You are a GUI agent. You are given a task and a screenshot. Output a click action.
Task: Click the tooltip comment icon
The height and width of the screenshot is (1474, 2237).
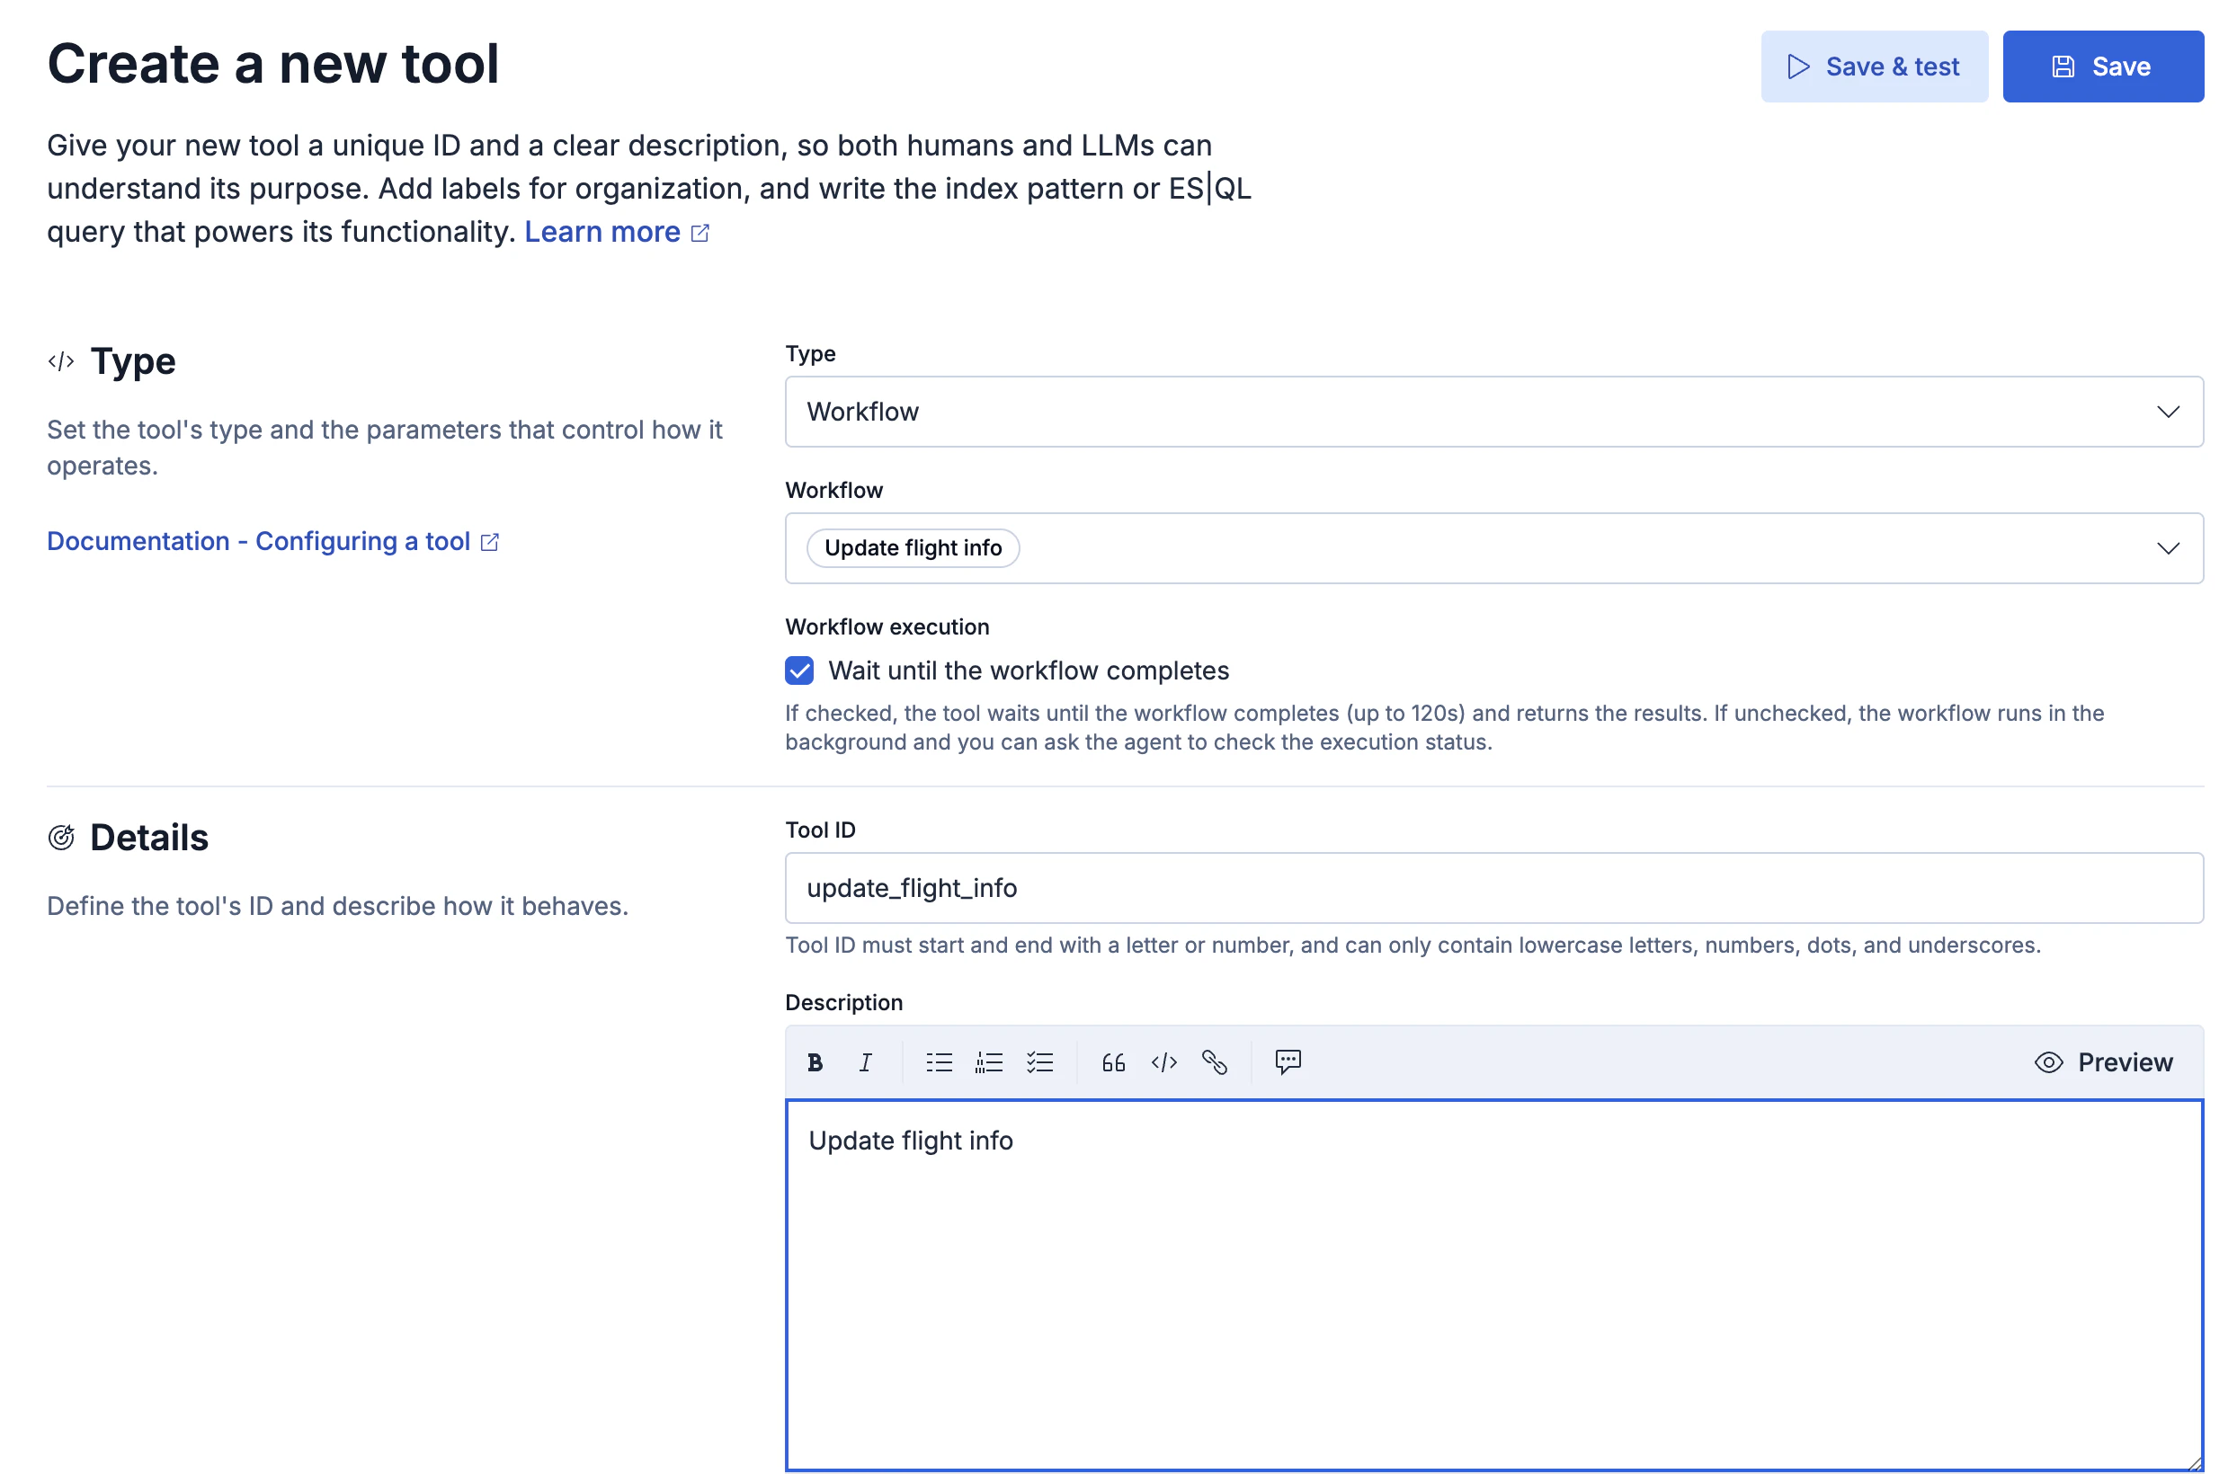(1288, 1062)
